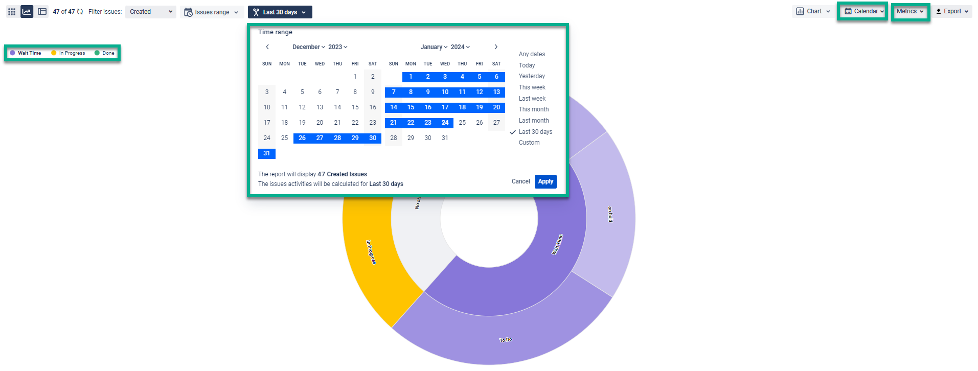The image size is (978, 371).
Task: Select Yesterday preset
Action: 532,76
